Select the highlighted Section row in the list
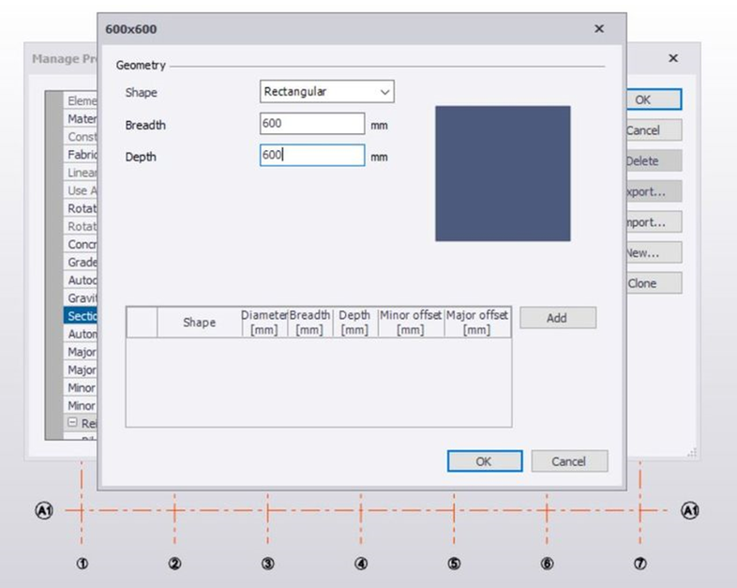Screen dimensions: 737x588 pyautogui.click(x=81, y=316)
